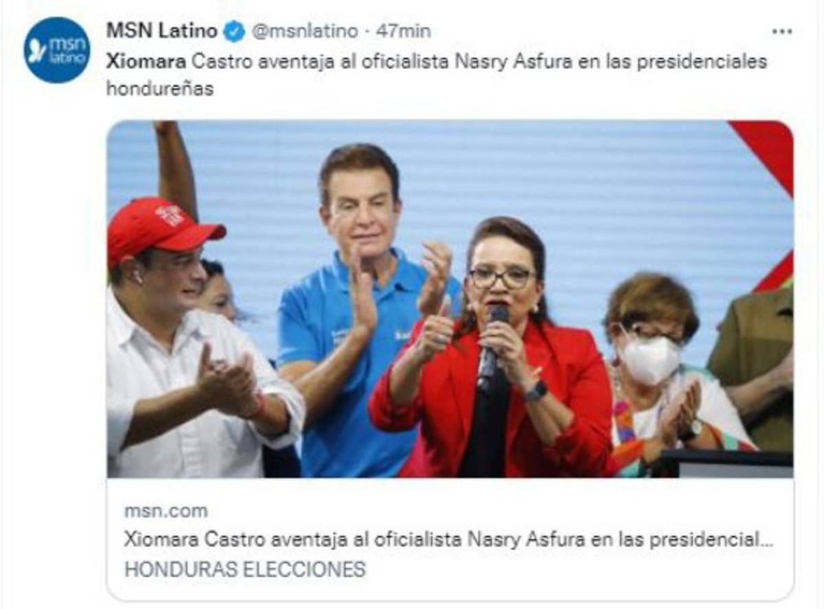Open the tweet via the 47min timestamp
The width and height of the screenshot is (824, 609).
tap(403, 32)
